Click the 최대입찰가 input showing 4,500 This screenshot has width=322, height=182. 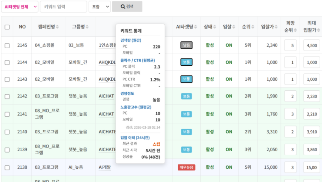pos(312,45)
